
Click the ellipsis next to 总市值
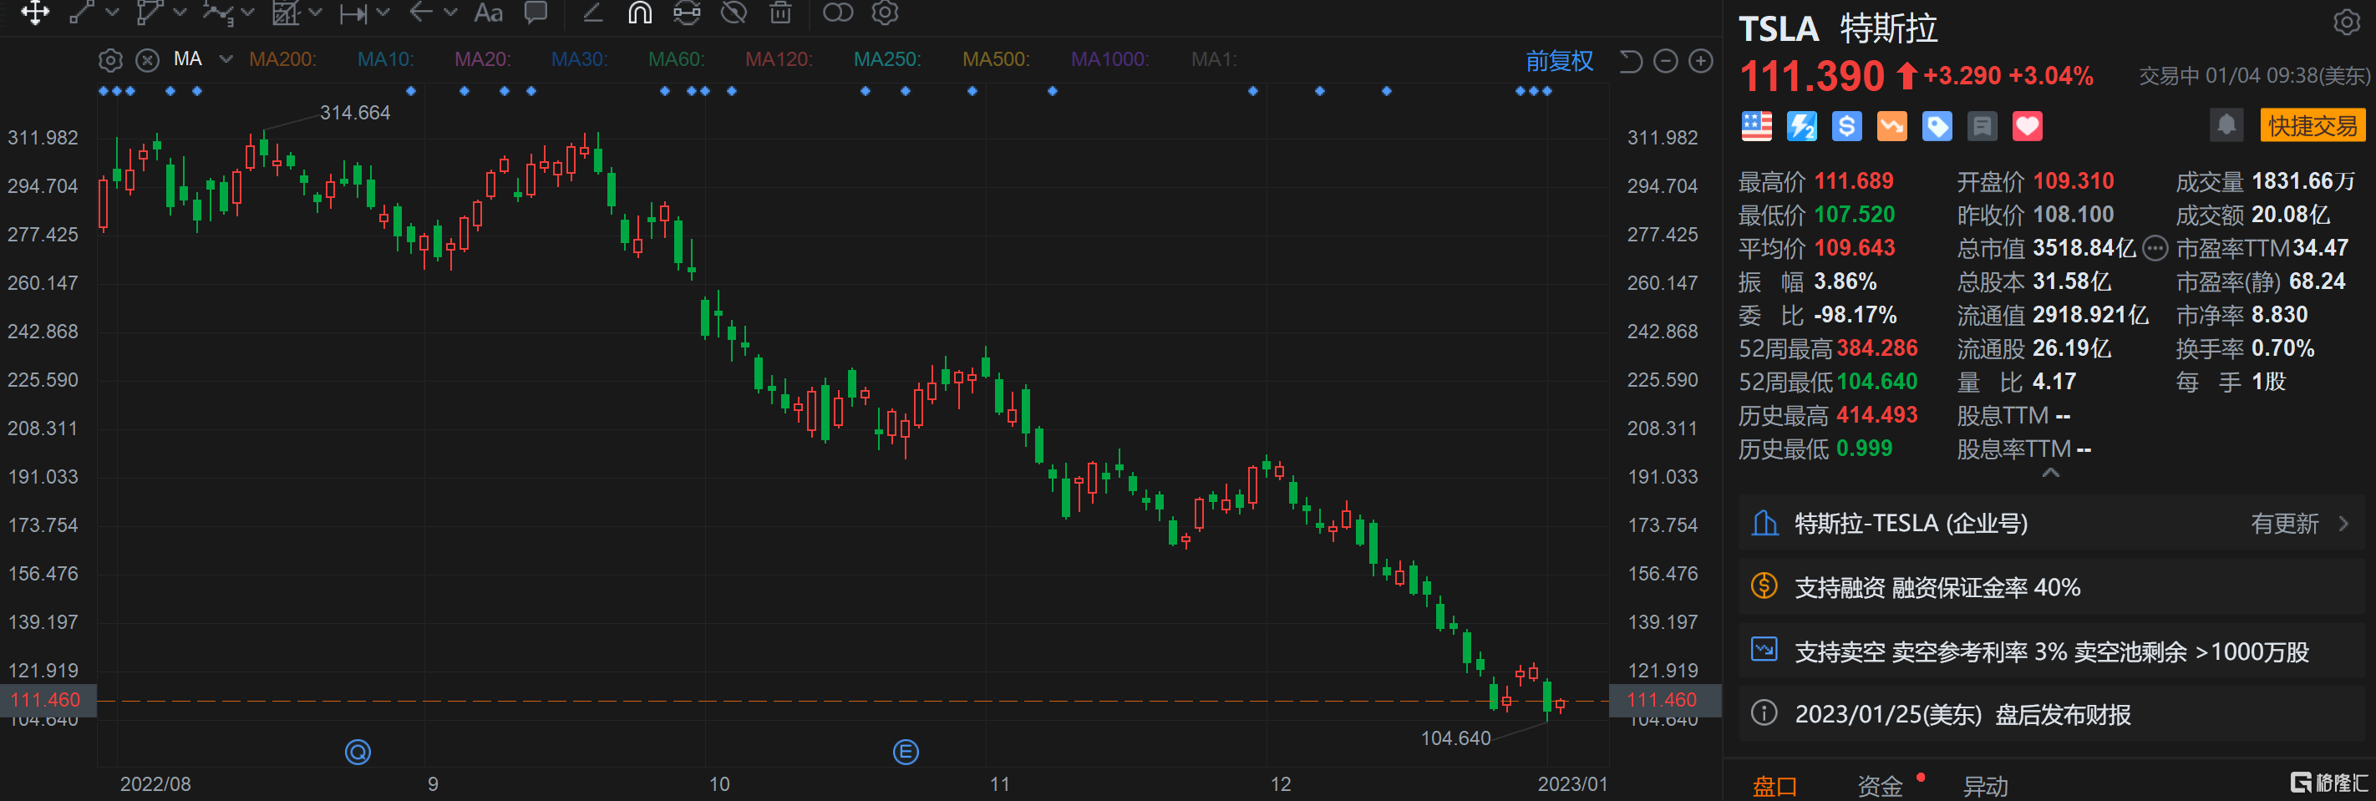click(2155, 248)
